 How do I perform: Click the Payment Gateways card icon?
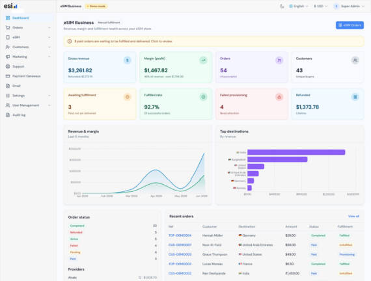point(8,76)
